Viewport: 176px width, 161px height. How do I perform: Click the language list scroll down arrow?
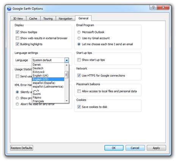click(x=66, y=101)
